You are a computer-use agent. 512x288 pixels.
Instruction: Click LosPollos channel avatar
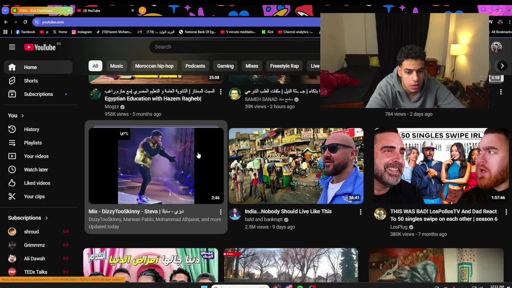[x=380, y=214]
